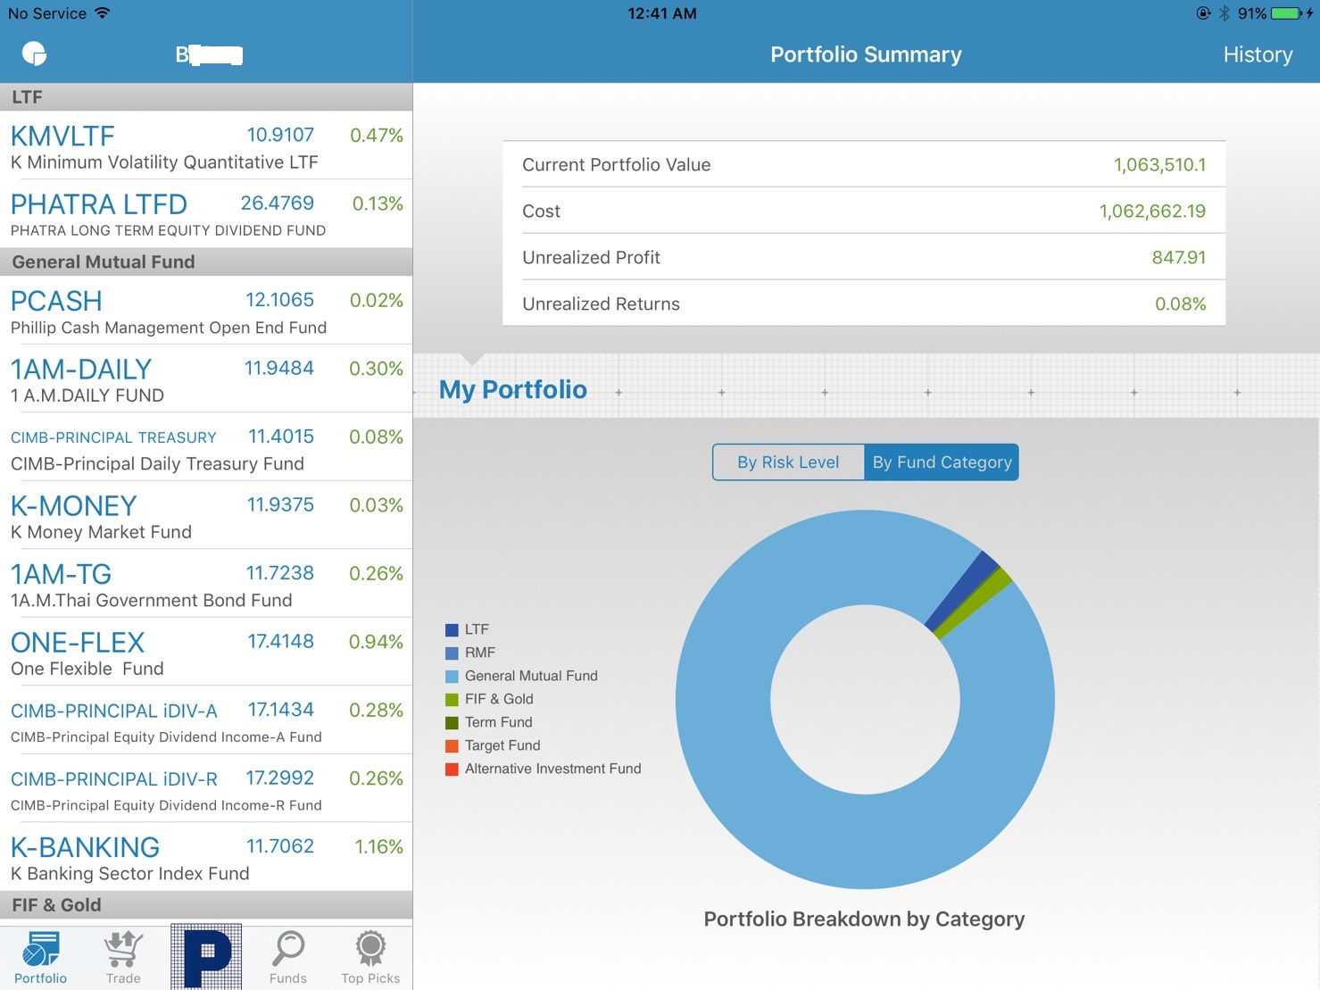Click the Alternative Investment Fund legend swatch

click(x=452, y=769)
